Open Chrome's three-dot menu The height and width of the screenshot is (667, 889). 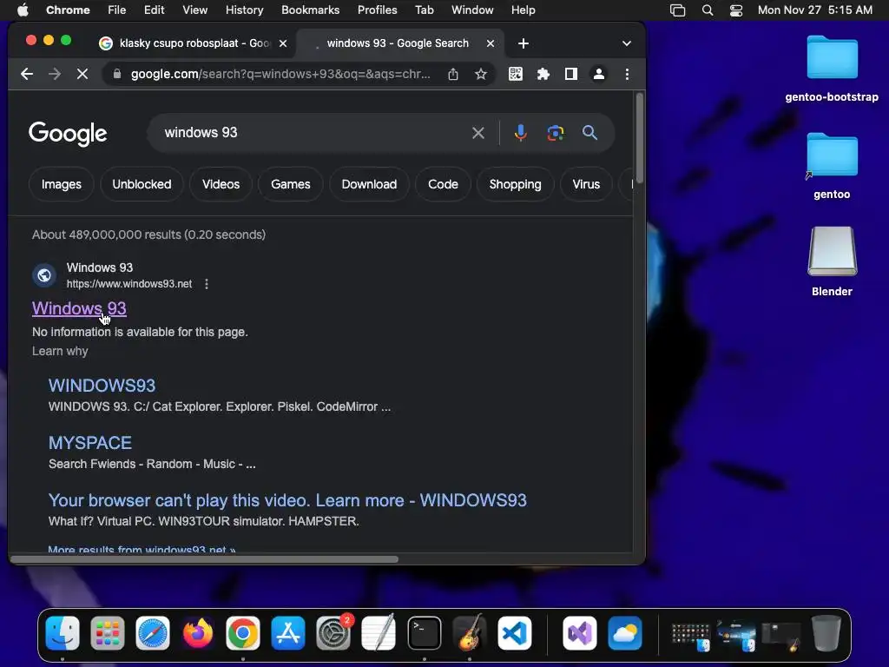(627, 74)
